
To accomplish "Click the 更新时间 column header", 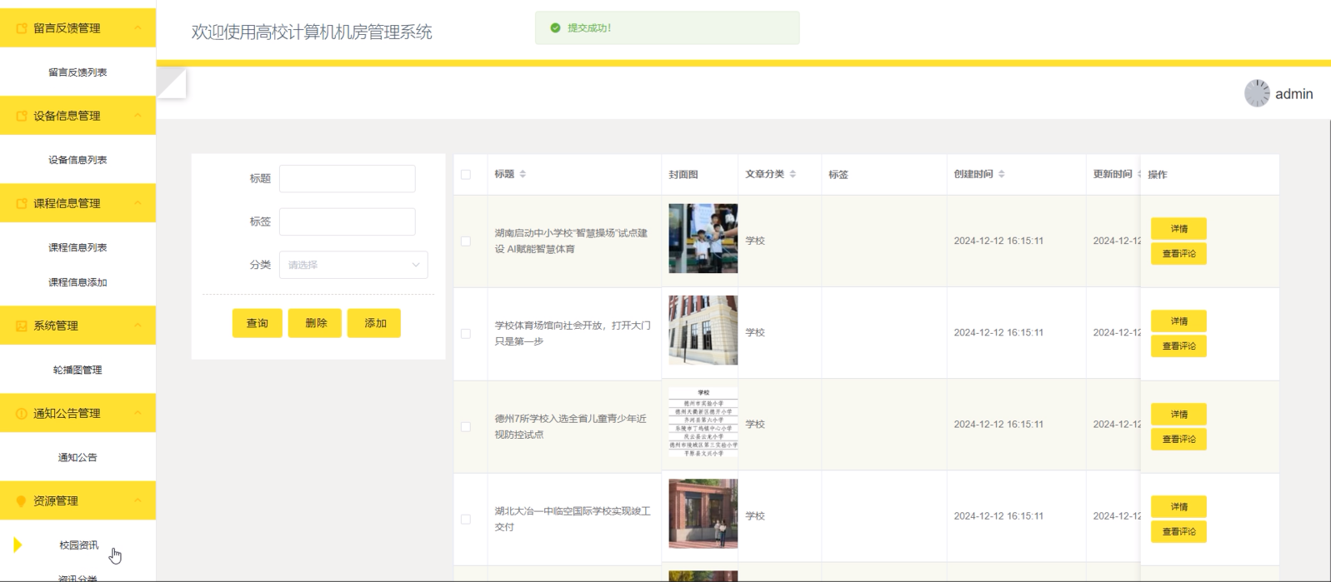I will click(1113, 174).
